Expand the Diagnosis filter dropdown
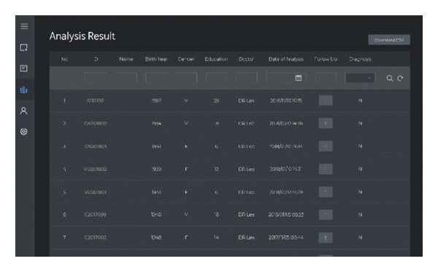 360,78
